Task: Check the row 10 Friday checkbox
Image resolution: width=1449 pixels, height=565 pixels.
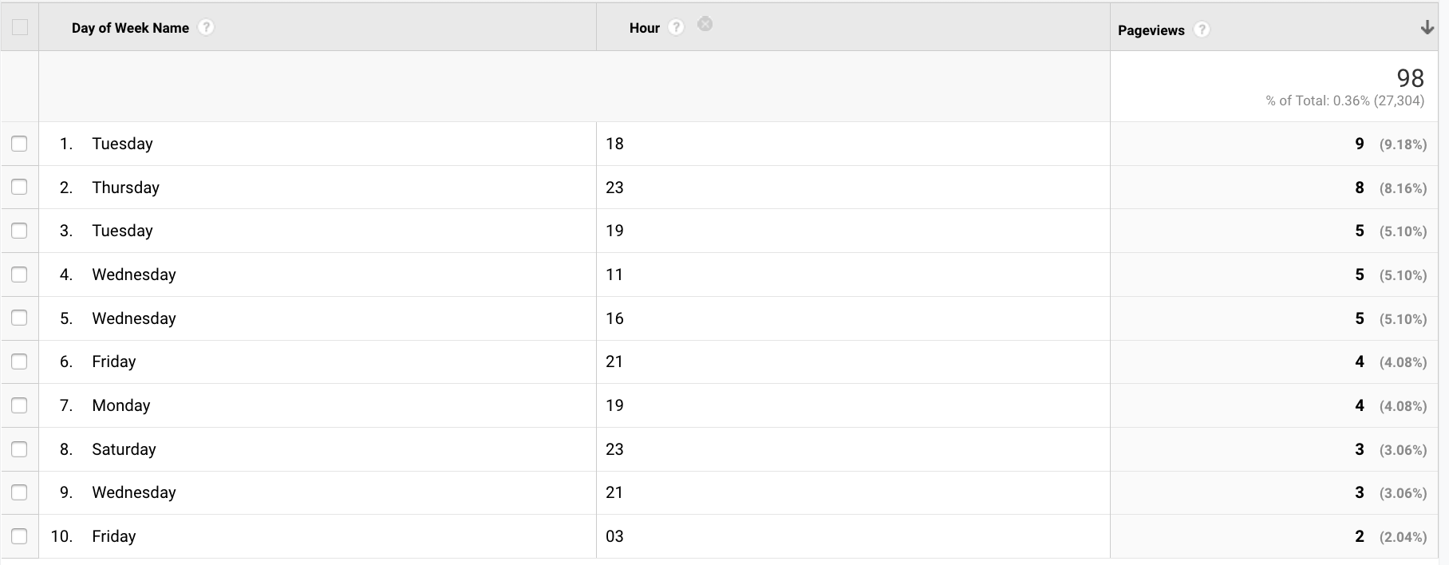Action: click(x=19, y=536)
